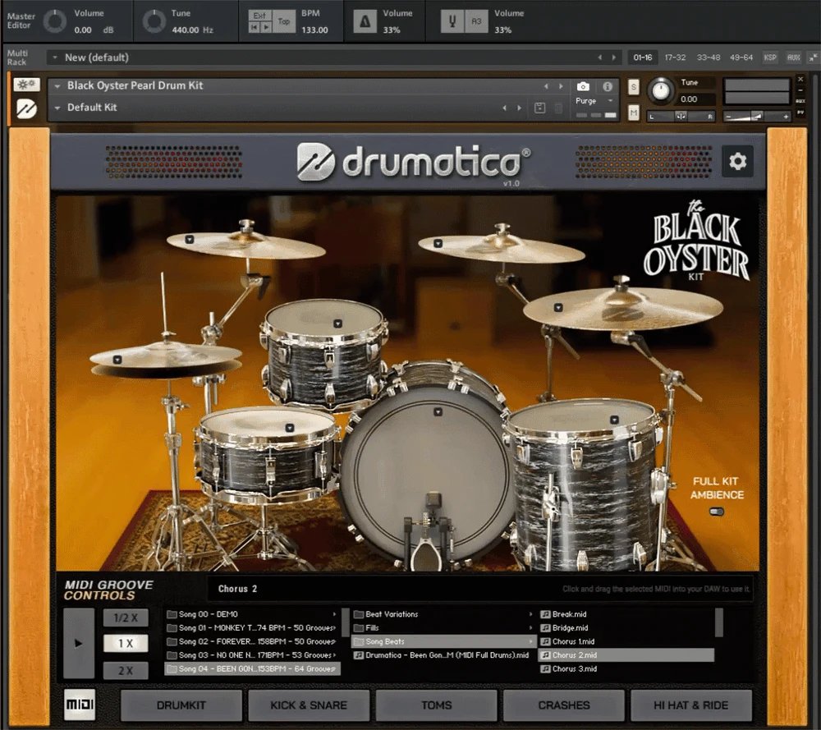Click the tuning fork icon

click(x=452, y=23)
